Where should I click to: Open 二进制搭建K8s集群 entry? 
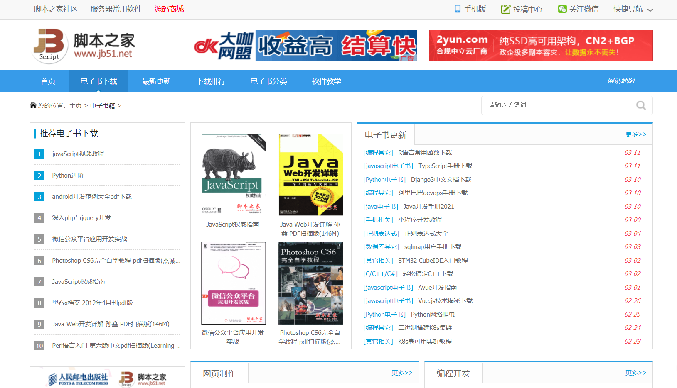pyautogui.click(x=425, y=328)
